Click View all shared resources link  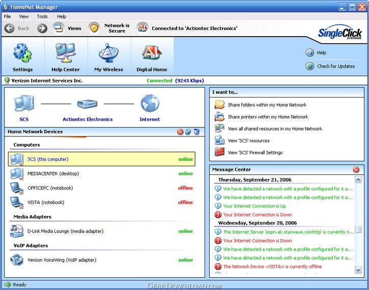point(275,129)
